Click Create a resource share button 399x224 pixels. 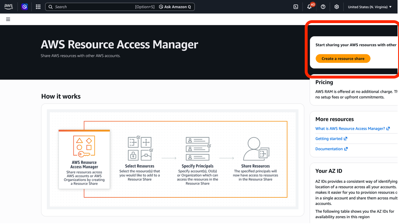click(343, 59)
